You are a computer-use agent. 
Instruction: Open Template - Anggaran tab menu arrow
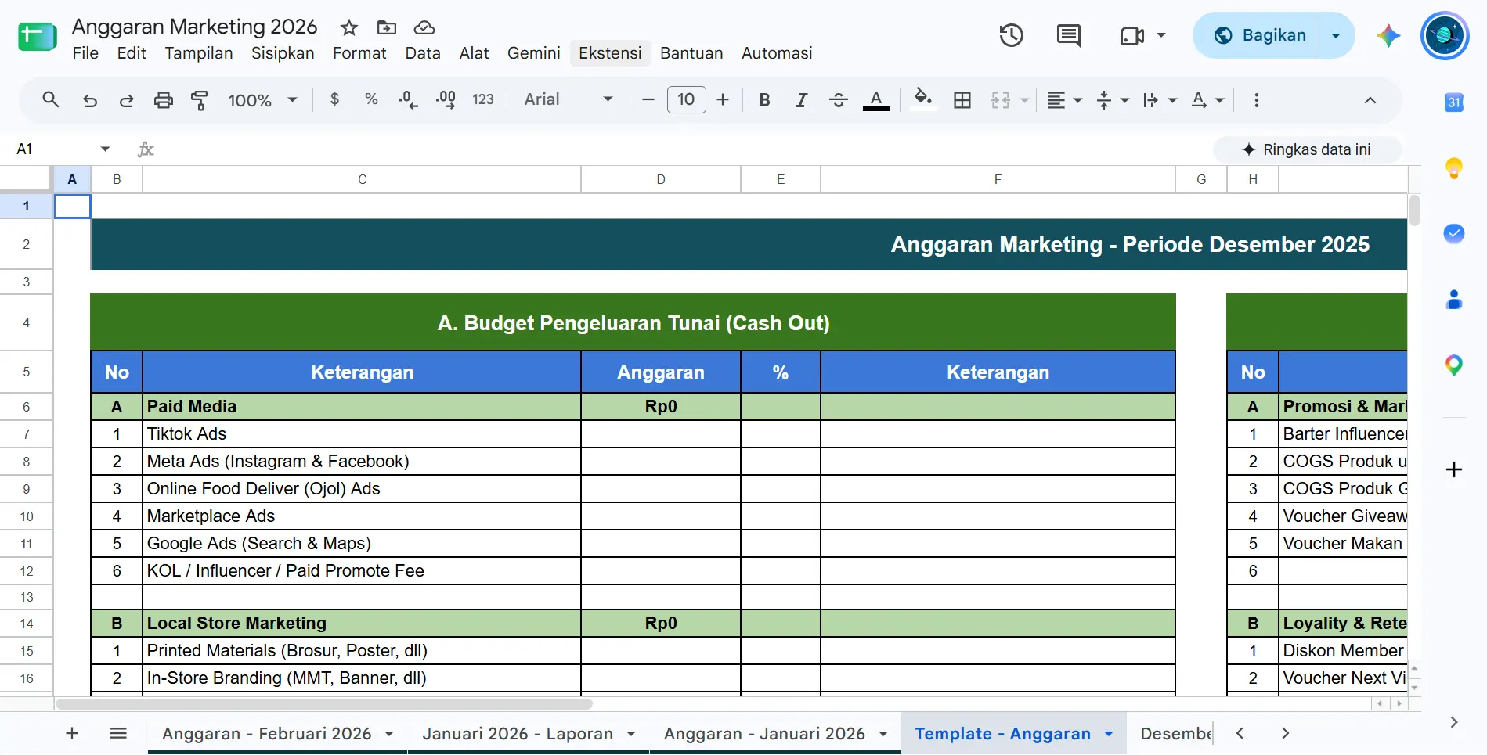pyautogui.click(x=1109, y=734)
